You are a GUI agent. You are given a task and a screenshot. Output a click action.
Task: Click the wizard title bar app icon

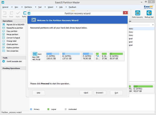[x=29, y=13]
